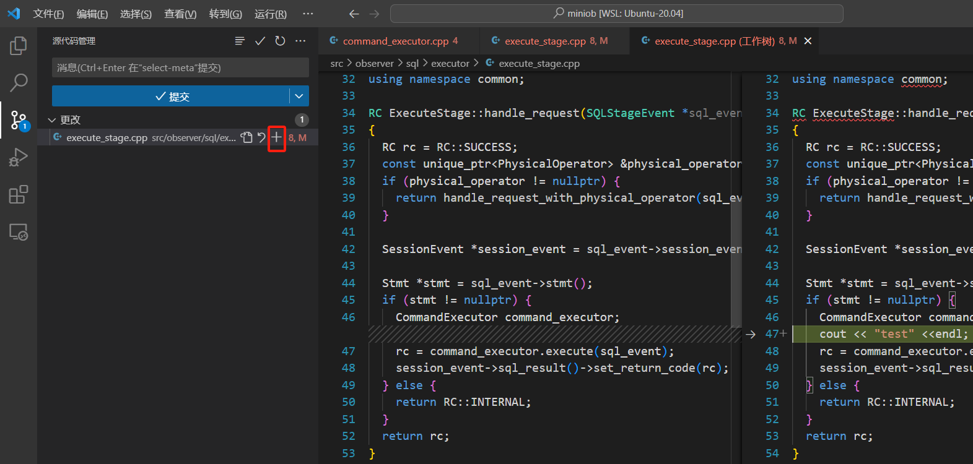973x464 pixels.
Task: Open the 文件(F) menu
Action: [x=48, y=14]
